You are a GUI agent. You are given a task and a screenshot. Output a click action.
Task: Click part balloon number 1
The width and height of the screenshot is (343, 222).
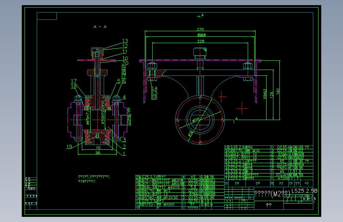click(124, 154)
